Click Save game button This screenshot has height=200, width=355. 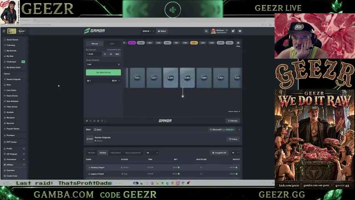coord(98,130)
